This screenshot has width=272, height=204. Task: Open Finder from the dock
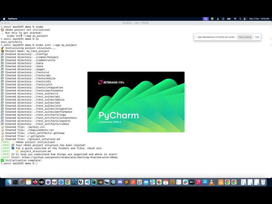pos(9,182)
